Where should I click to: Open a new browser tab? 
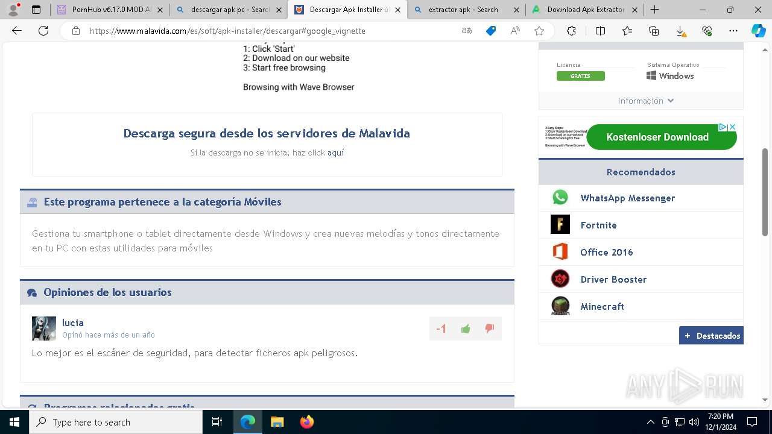pos(655,10)
